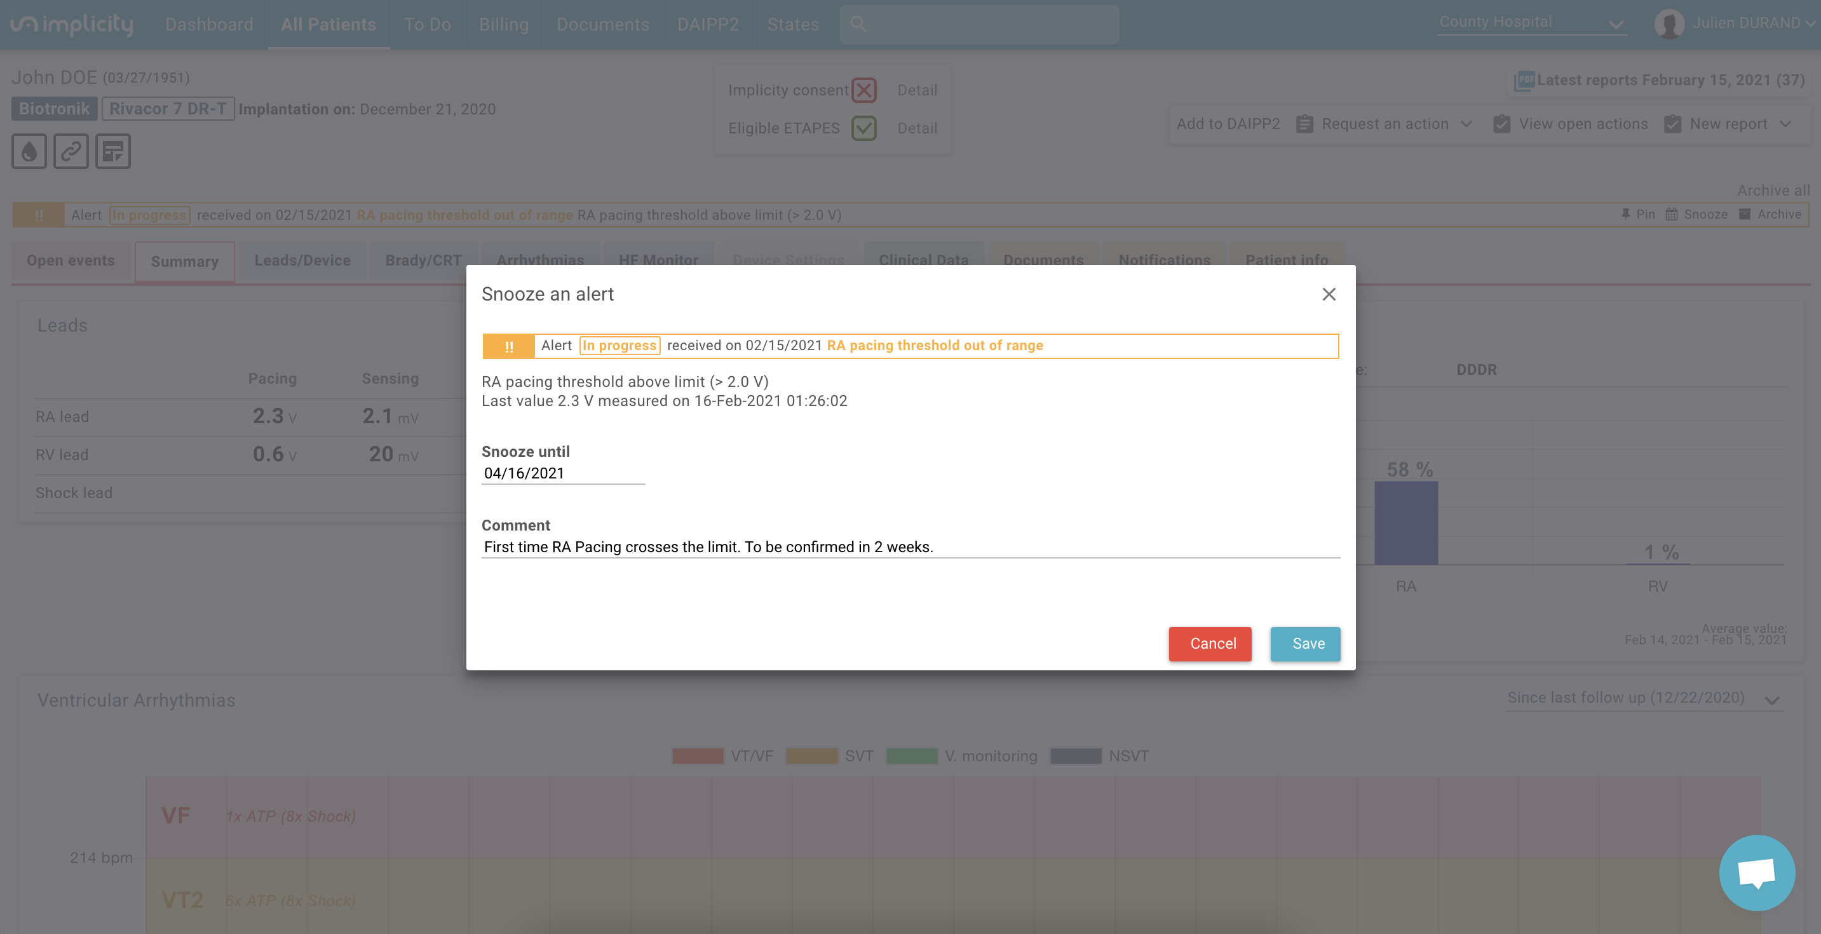Click the VF zone label in the chart
Screen dimensions: 1821x934
pos(175,816)
